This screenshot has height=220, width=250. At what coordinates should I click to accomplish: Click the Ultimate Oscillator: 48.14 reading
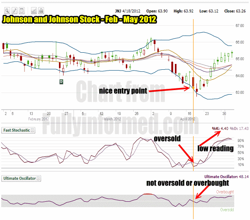(x=226, y=177)
